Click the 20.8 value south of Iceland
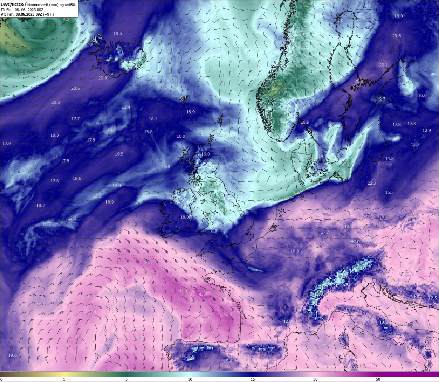 tap(103, 78)
